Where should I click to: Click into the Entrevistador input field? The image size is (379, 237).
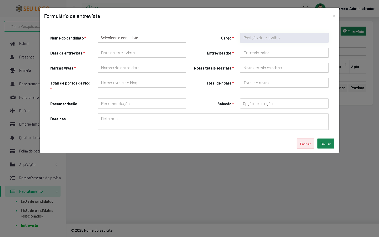284,53
